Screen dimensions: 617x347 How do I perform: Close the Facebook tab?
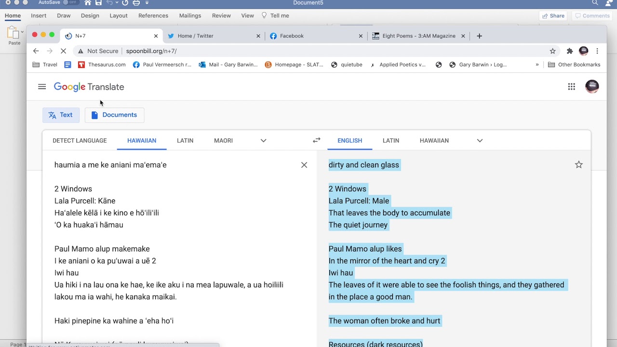point(361,36)
